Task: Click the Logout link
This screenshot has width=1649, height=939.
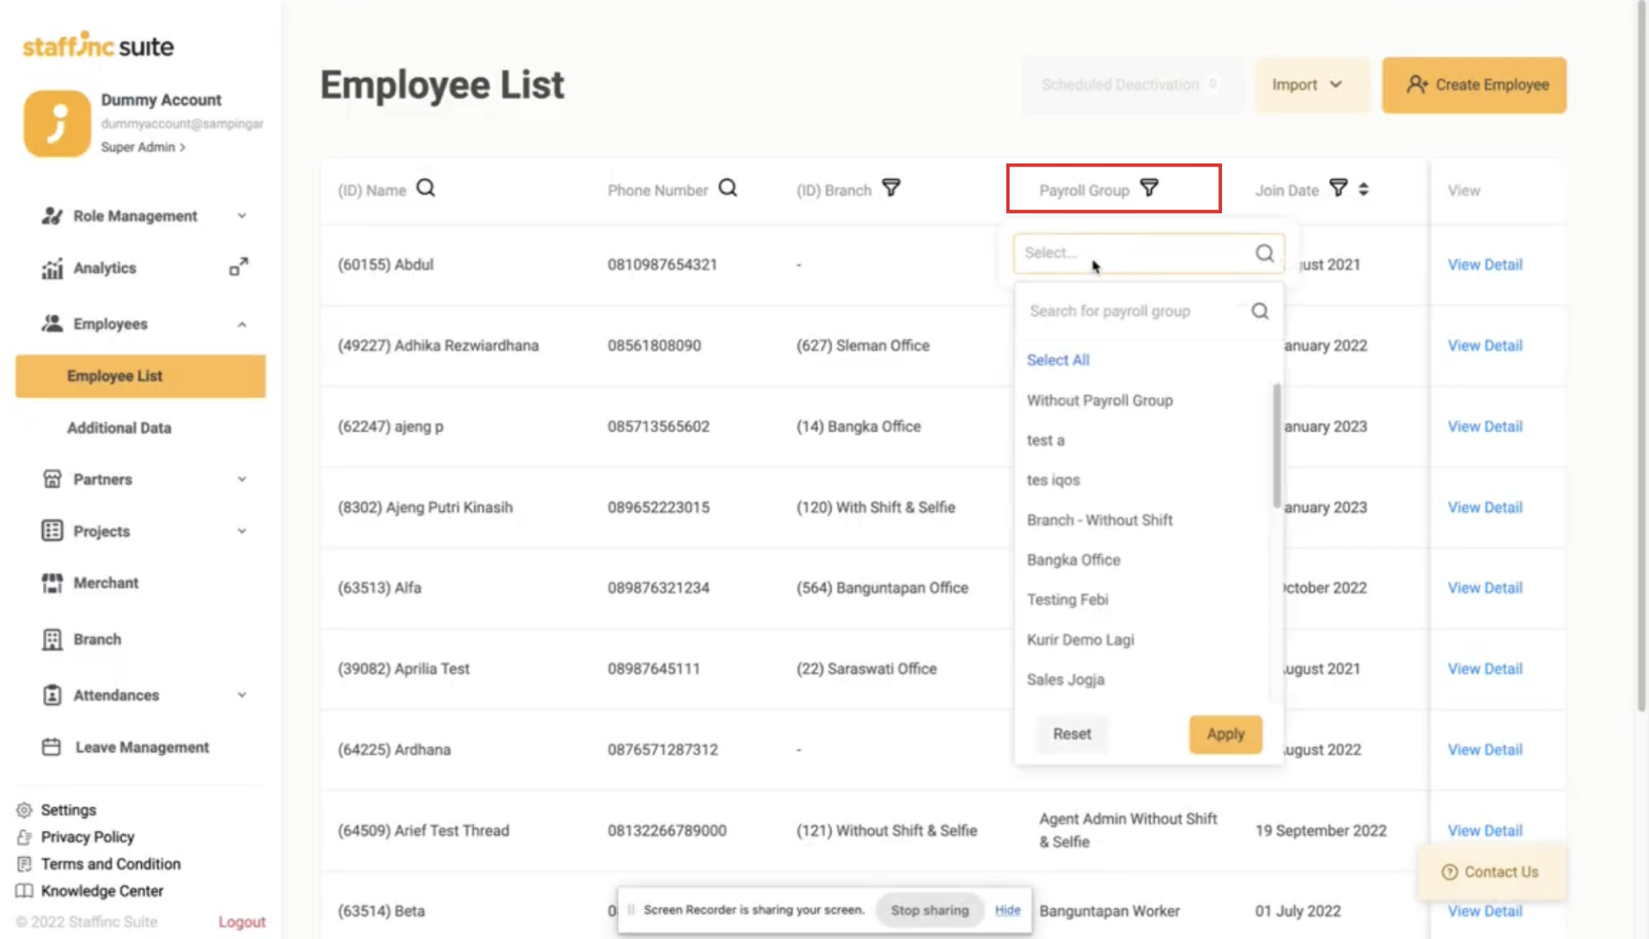Action: tap(242, 922)
